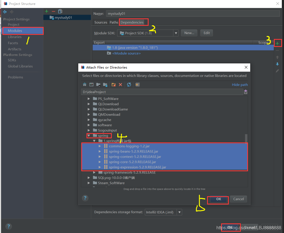Collapse the spring folder
This screenshot has width=284, height=233.
point(89,136)
